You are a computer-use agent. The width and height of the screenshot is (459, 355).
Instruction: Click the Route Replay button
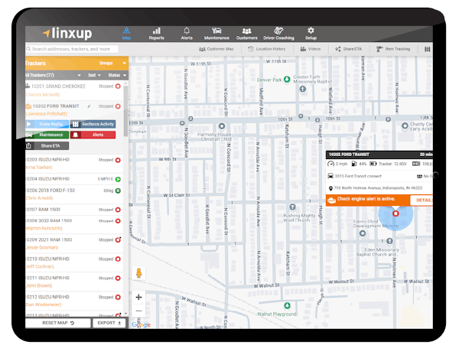47,124
